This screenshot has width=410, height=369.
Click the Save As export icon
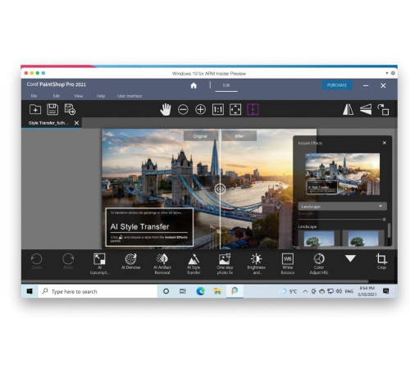pyautogui.click(x=70, y=109)
